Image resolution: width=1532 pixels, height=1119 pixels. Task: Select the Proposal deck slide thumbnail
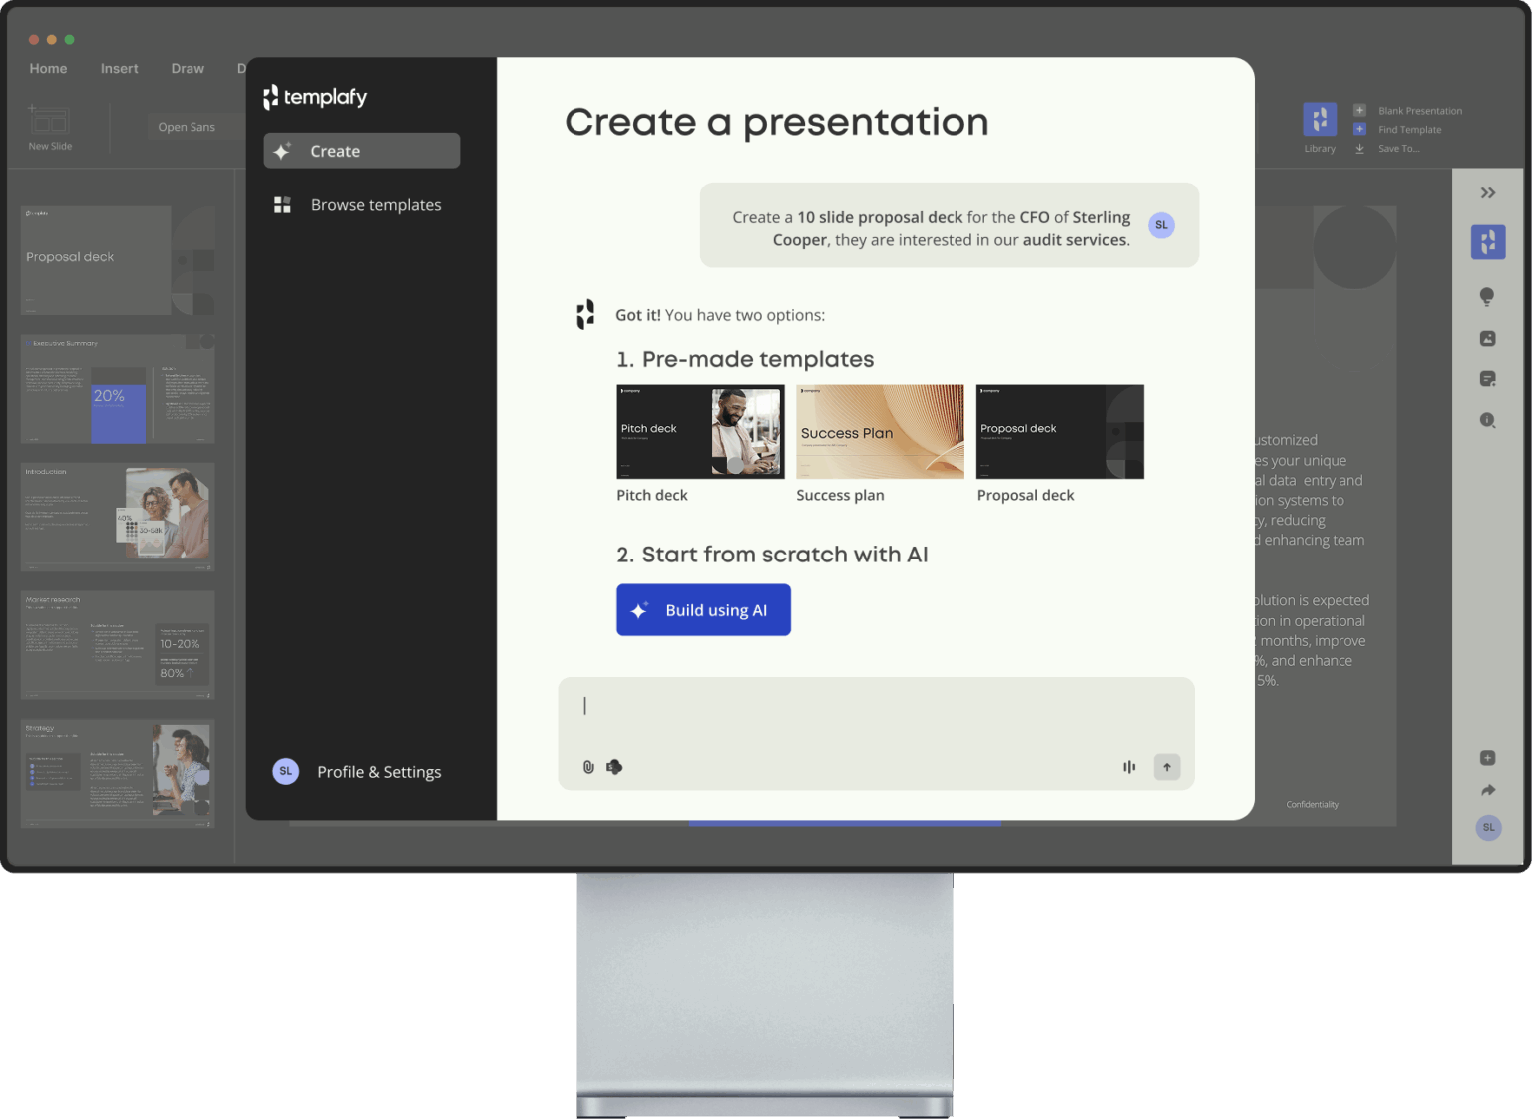(118, 260)
